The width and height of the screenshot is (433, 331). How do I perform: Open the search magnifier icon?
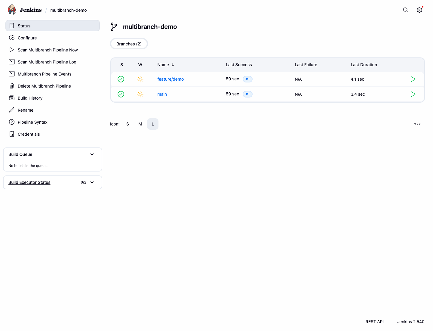click(406, 10)
